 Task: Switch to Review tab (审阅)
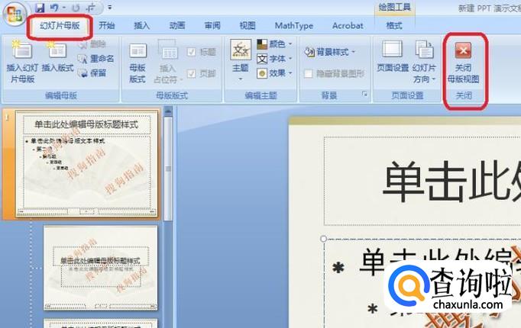click(212, 25)
